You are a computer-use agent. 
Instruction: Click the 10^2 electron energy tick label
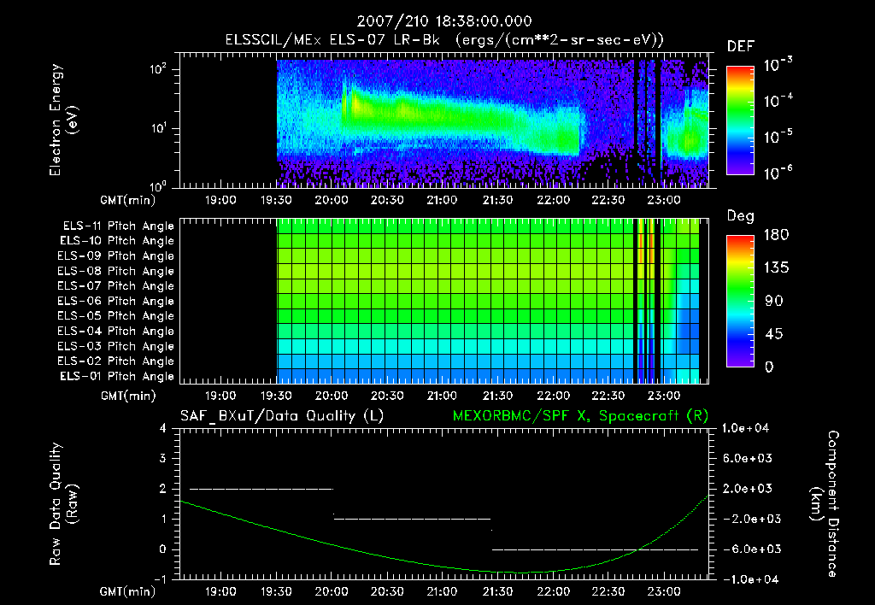point(158,70)
